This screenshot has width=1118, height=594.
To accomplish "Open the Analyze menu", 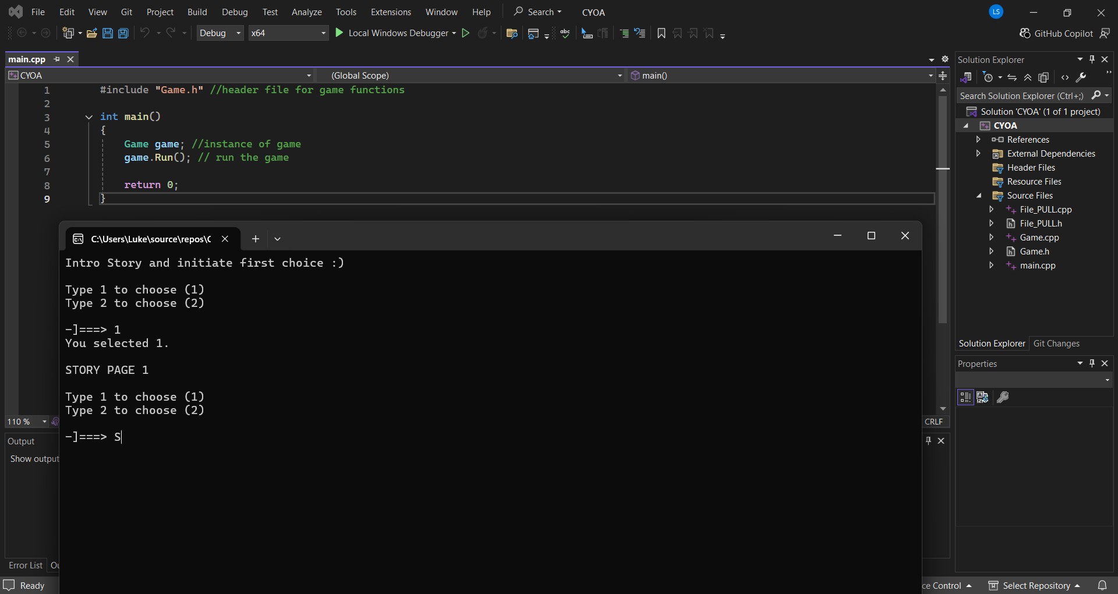I will pyautogui.click(x=307, y=12).
